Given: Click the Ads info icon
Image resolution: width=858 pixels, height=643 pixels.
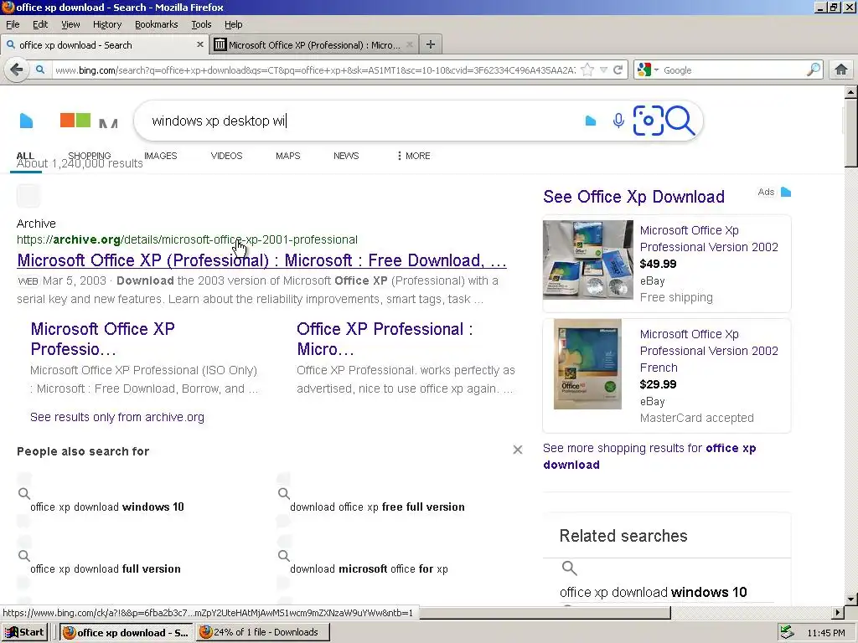Looking at the screenshot, I should [x=786, y=192].
